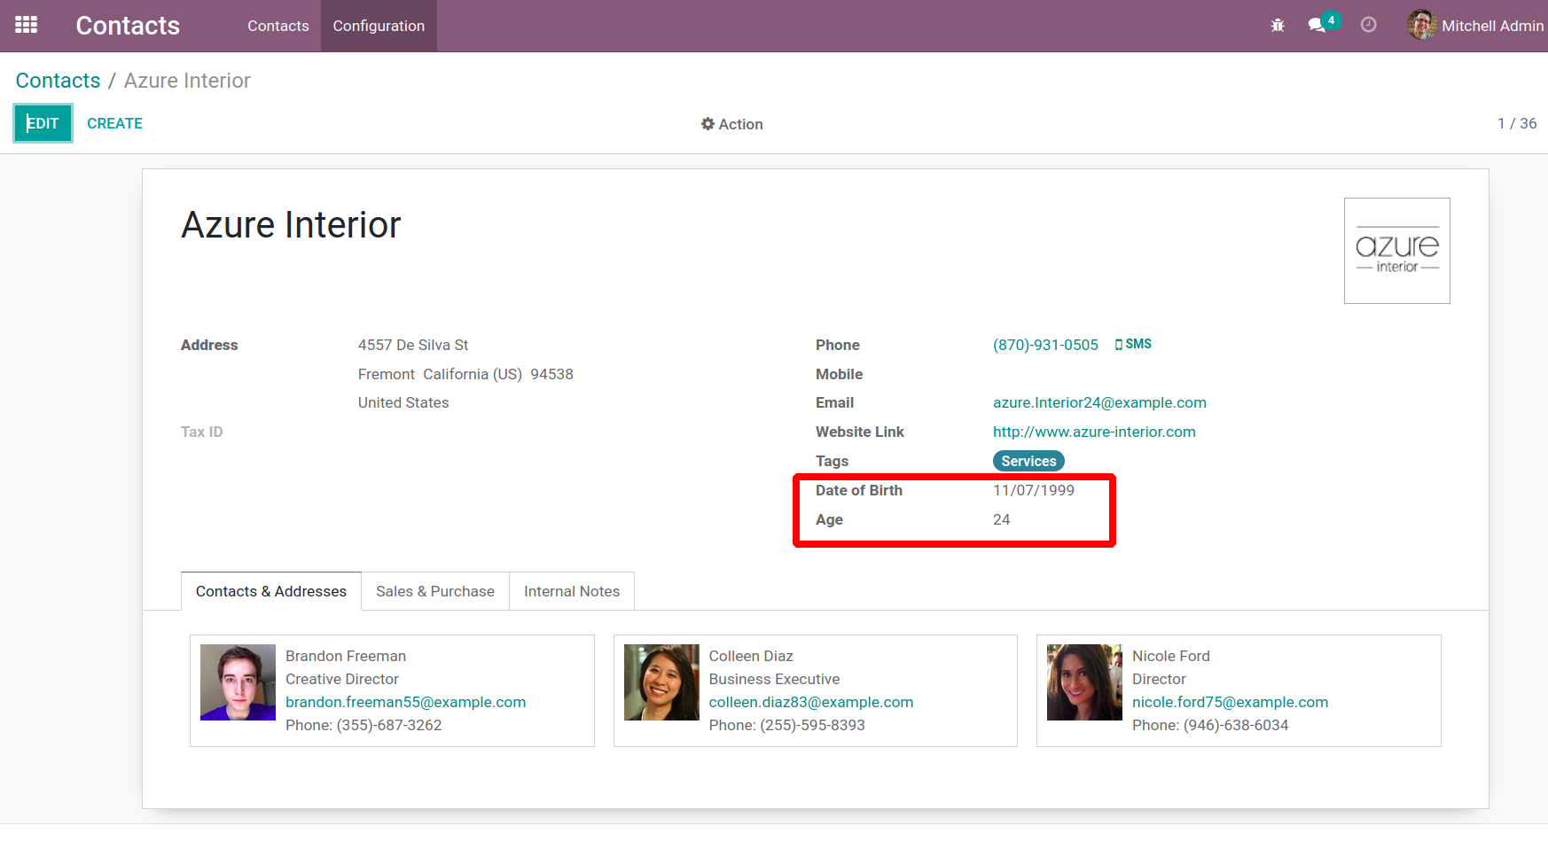Image resolution: width=1548 pixels, height=849 pixels.
Task: Click the CREATE button
Action: 115,123
